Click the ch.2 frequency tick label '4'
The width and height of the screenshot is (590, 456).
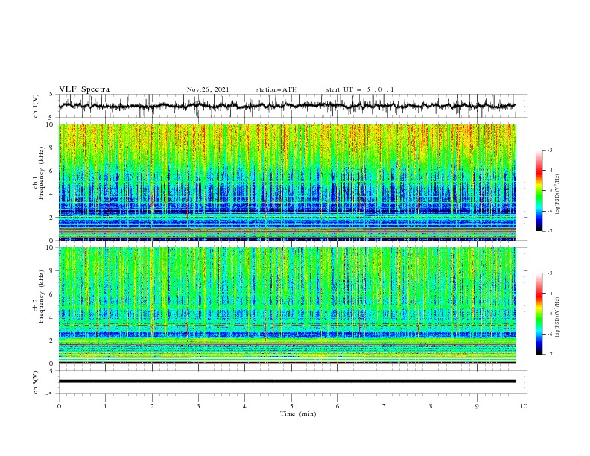click(51, 317)
